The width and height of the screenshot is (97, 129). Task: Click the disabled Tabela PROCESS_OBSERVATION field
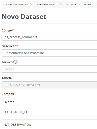[49, 85]
